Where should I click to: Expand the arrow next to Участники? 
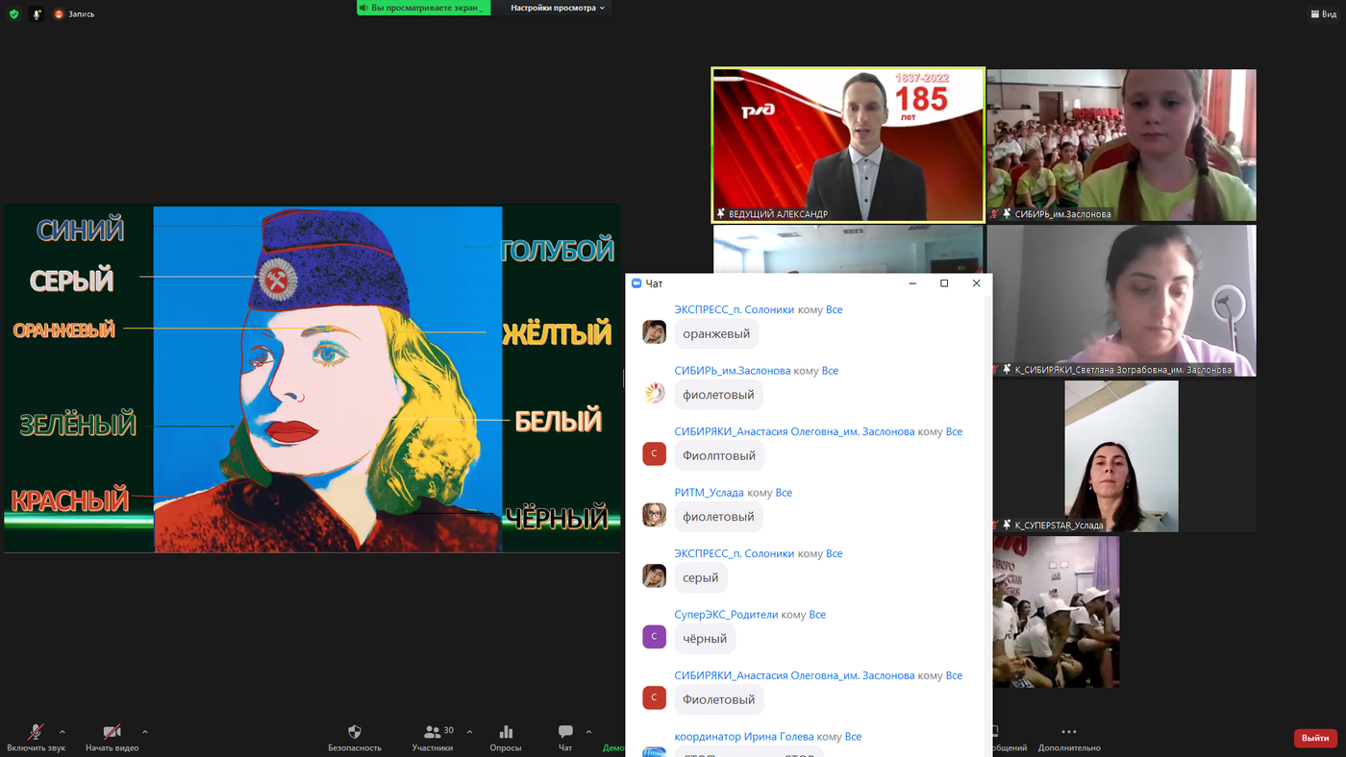(469, 731)
